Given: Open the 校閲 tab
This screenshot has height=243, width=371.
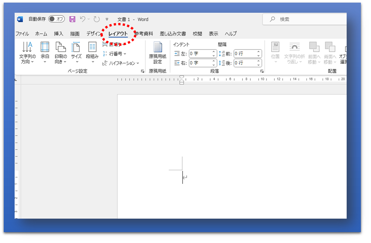Looking at the screenshot, I should (197, 34).
